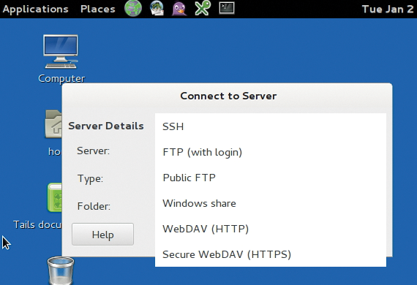Click the date and time clock

388,9
